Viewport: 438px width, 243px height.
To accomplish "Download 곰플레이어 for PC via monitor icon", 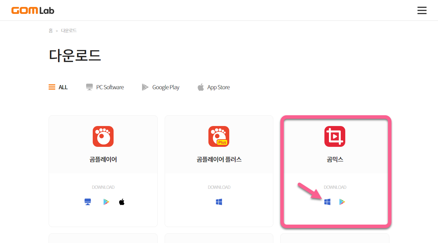I will pos(88,202).
